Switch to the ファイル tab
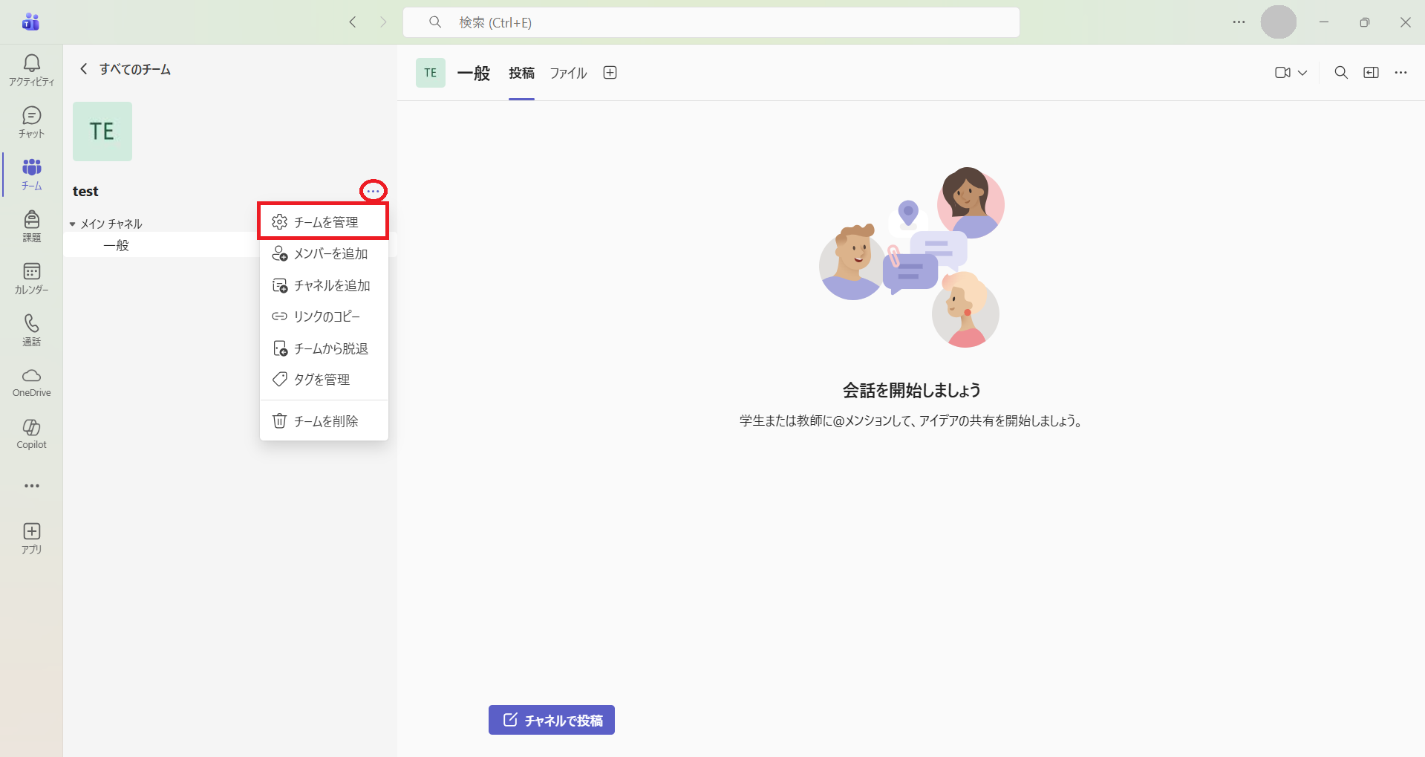 click(x=568, y=73)
